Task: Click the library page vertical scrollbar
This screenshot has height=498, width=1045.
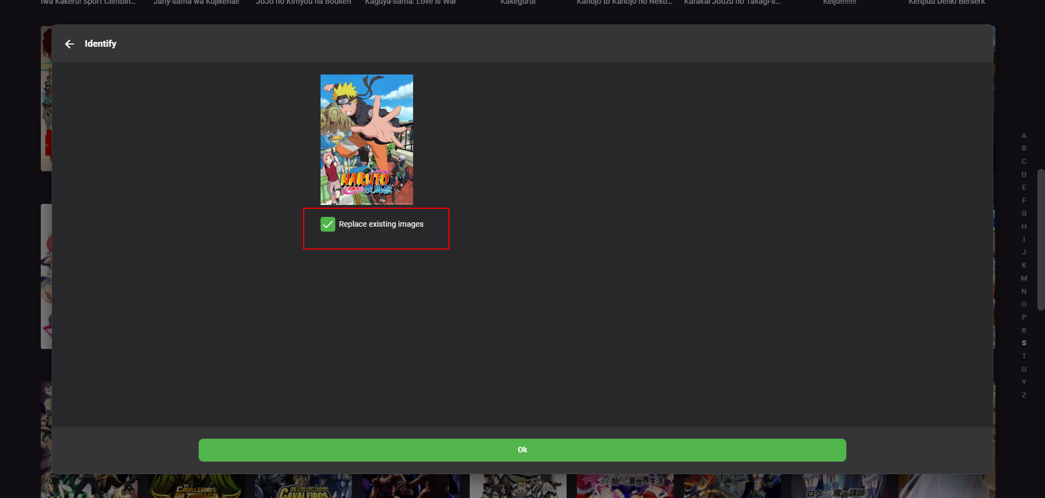Action: (x=1041, y=240)
